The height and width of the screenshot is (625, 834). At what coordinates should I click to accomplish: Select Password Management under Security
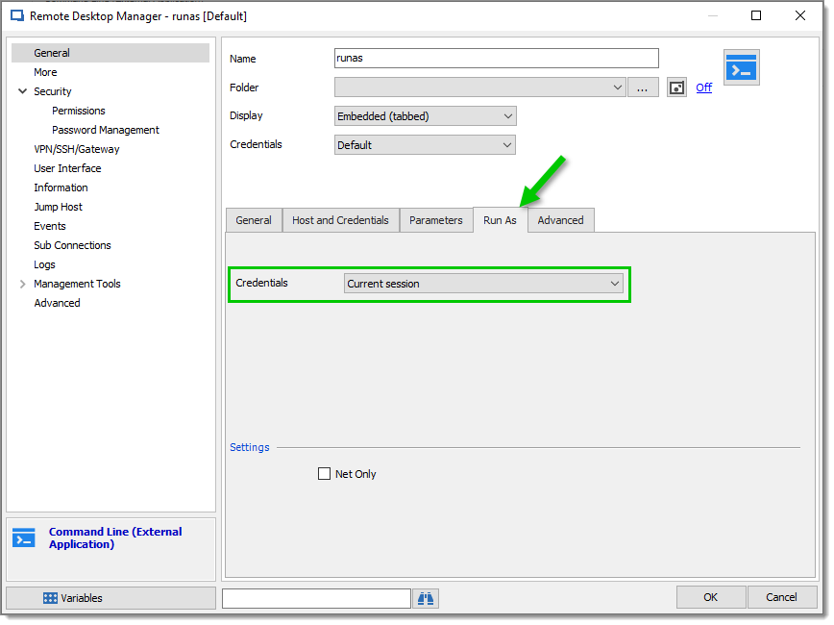[x=106, y=130]
